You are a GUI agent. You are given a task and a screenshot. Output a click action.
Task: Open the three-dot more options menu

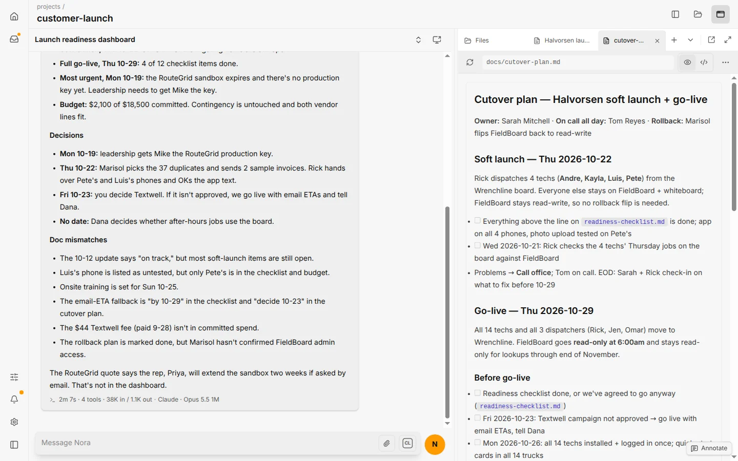click(x=726, y=62)
